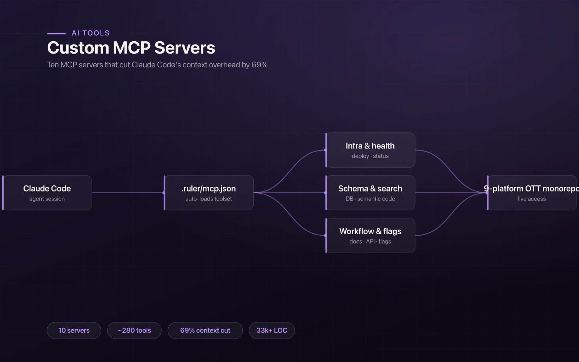Click the 'docs · API · flags' caption

[370, 241]
